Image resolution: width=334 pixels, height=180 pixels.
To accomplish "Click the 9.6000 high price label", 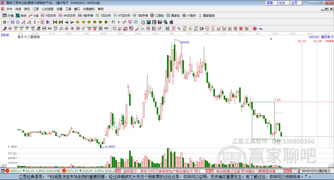I will [x=184, y=42].
